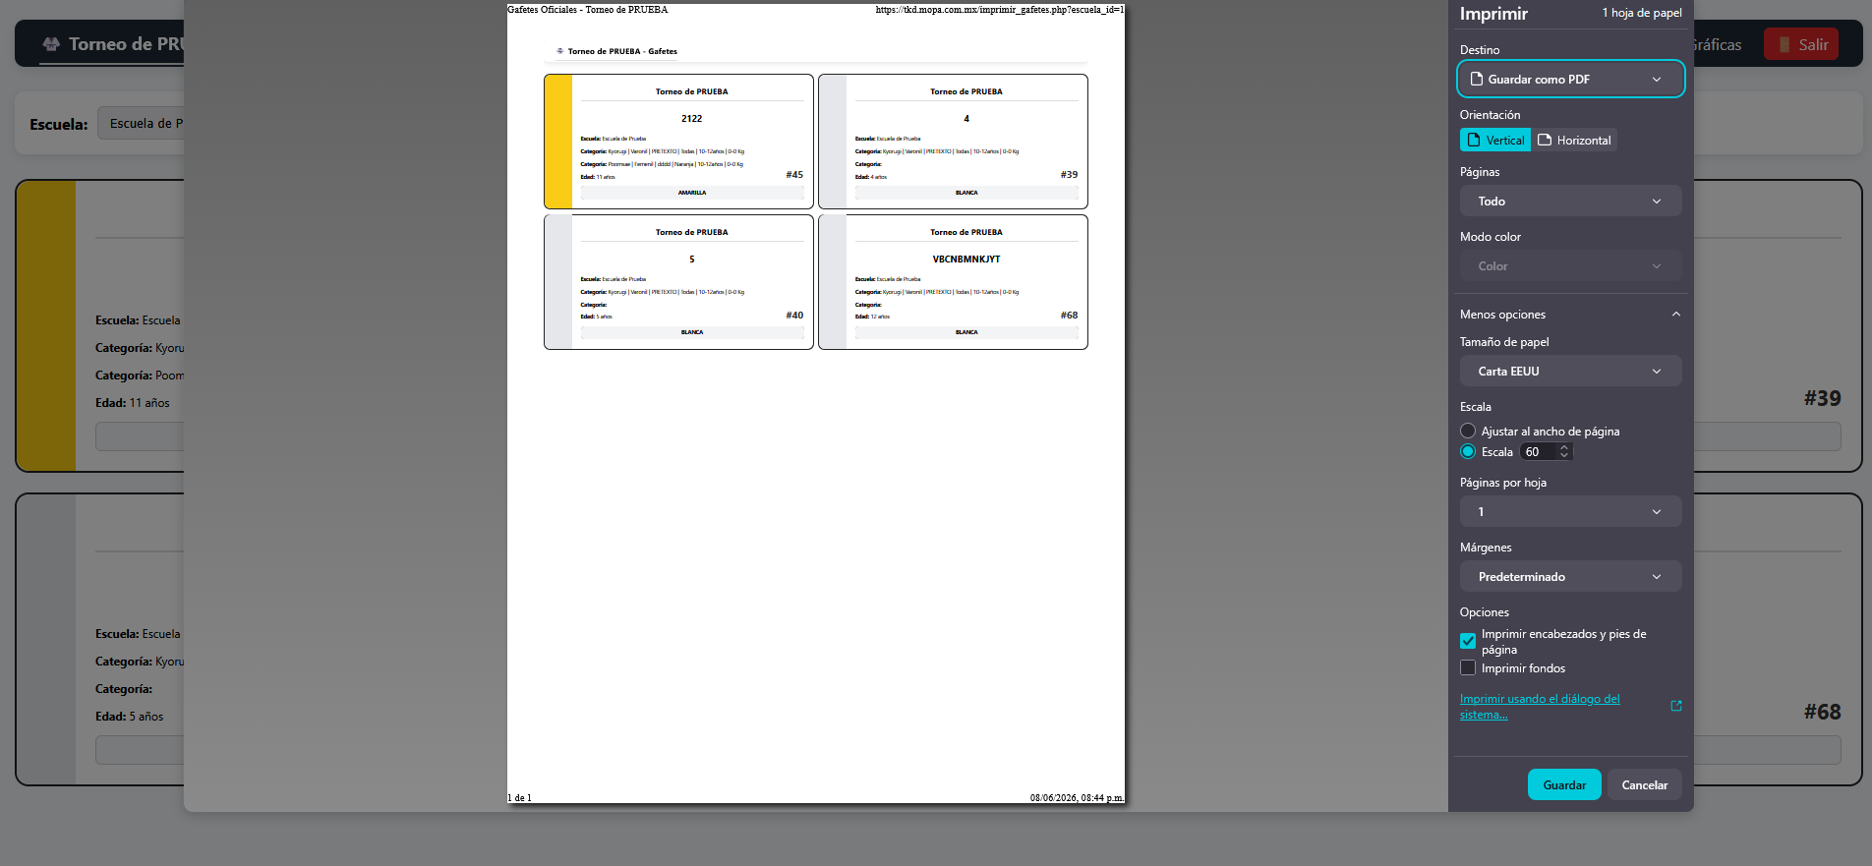Click the Guardar button
The image size is (1872, 866).
pyautogui.click(x=1564, y=784)
